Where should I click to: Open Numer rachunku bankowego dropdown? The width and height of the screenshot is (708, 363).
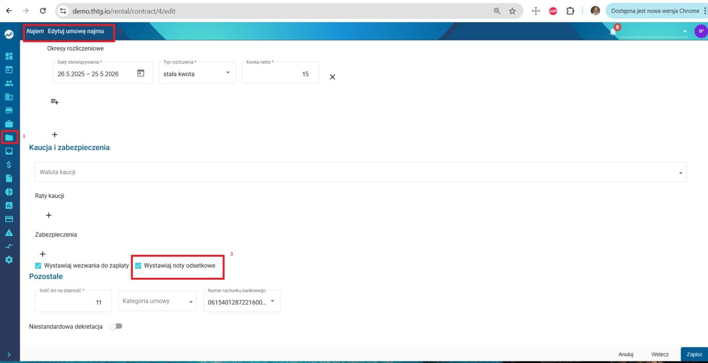(x=242, y=301)
